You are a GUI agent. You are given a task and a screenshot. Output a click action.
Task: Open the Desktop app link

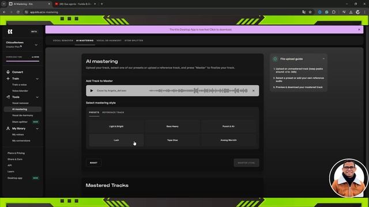pos(15,178)
